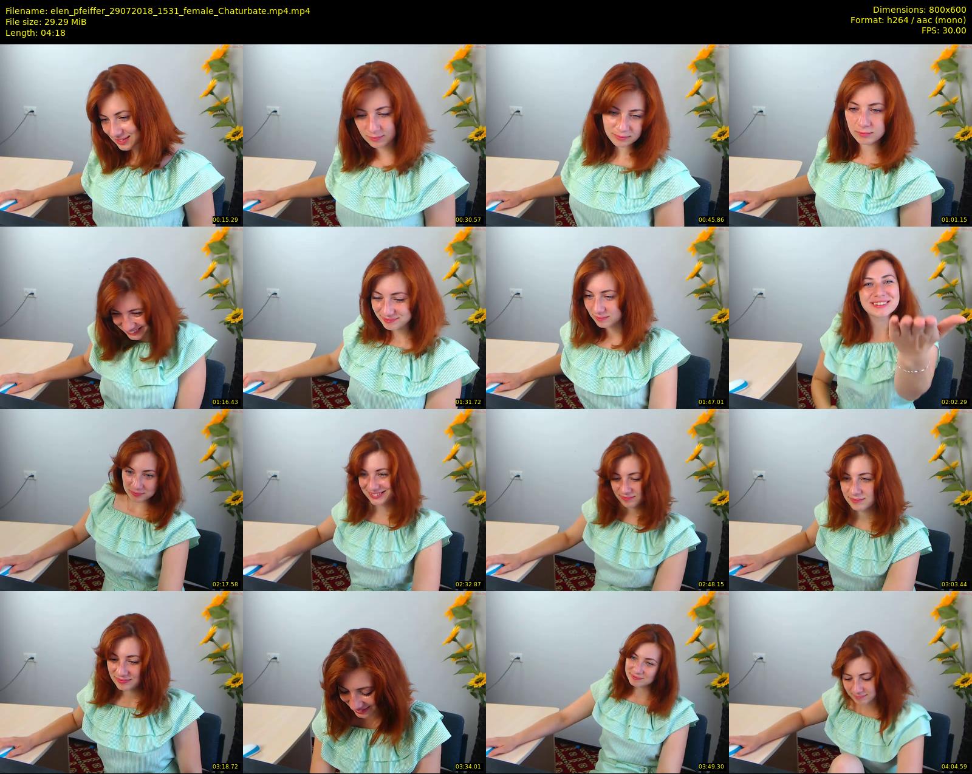Select the thumbnail timestamped 02:17.58
The width and height of the screenshot is (972, 774).
tap(122, 499)
